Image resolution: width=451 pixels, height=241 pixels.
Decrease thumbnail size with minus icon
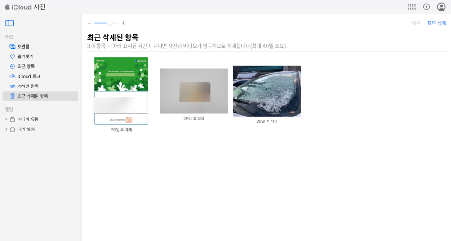click(89, 23)
